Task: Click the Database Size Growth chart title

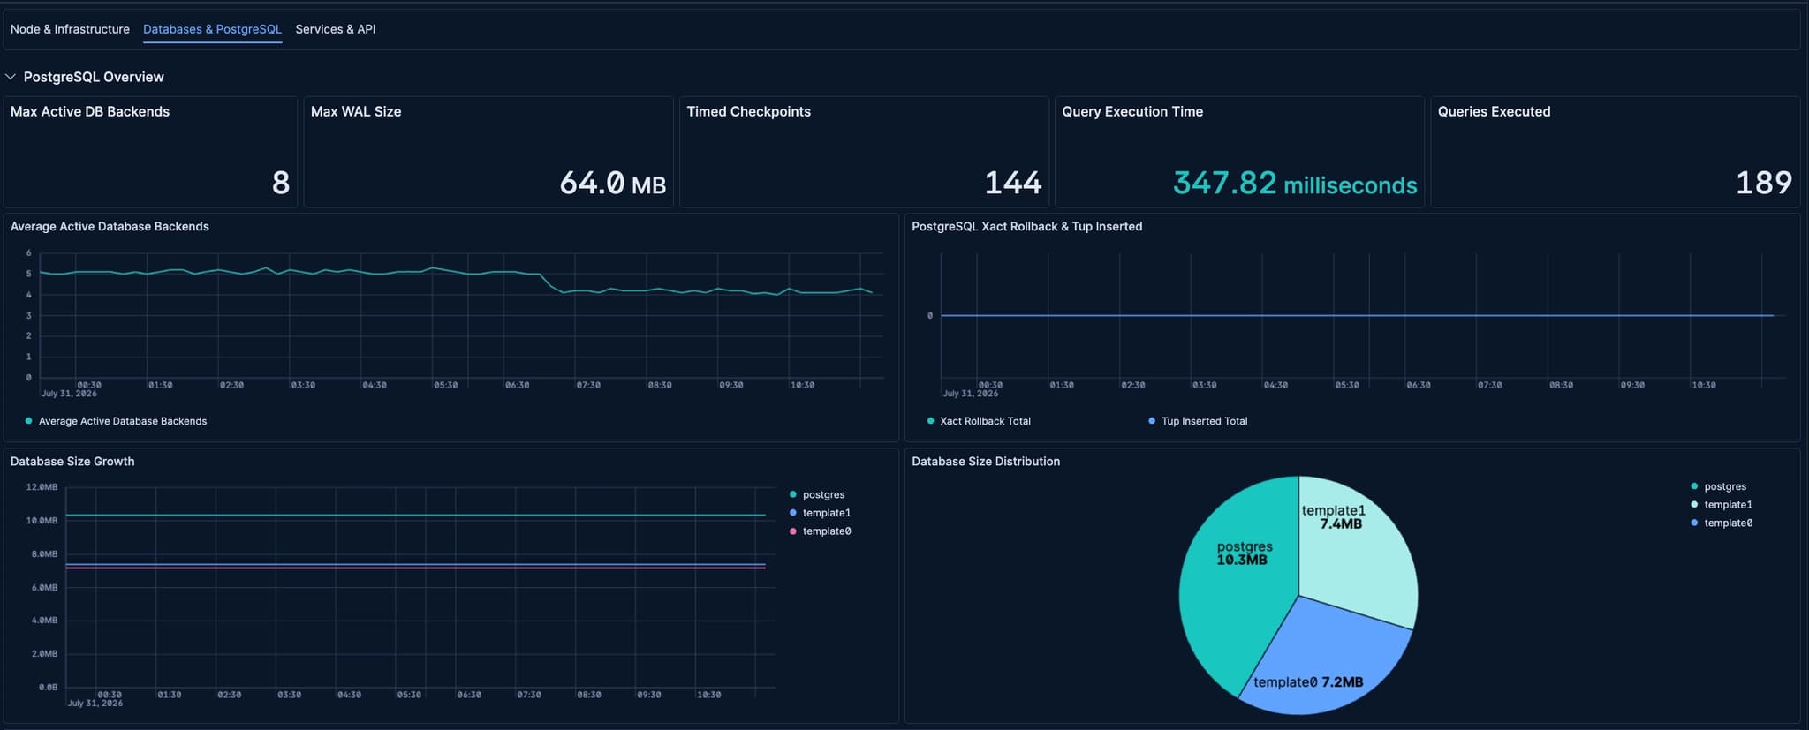Action: click(x=72, y=462)
